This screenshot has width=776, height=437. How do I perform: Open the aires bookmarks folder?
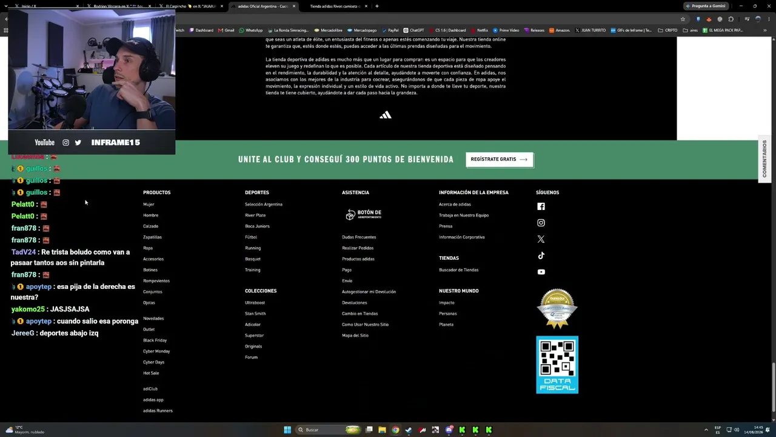click(691, 30)
